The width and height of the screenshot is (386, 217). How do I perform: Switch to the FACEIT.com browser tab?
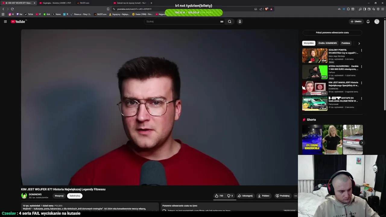point(93,3)
